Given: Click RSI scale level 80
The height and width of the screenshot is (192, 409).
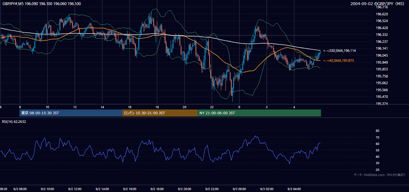Looking at the screenshot, I should point(377,131).
